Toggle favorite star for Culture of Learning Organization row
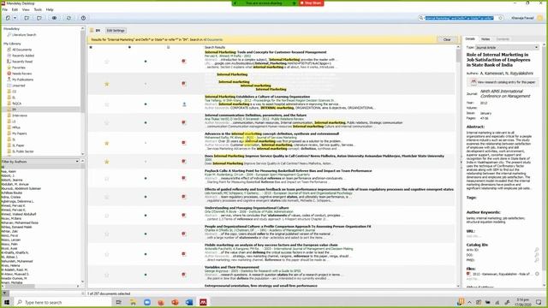Viewport: 548px width, 308px height. point(106,104)
